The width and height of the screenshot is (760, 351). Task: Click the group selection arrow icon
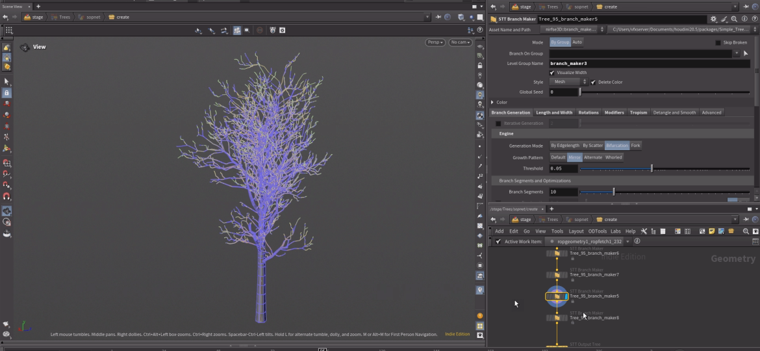(746, 53)
